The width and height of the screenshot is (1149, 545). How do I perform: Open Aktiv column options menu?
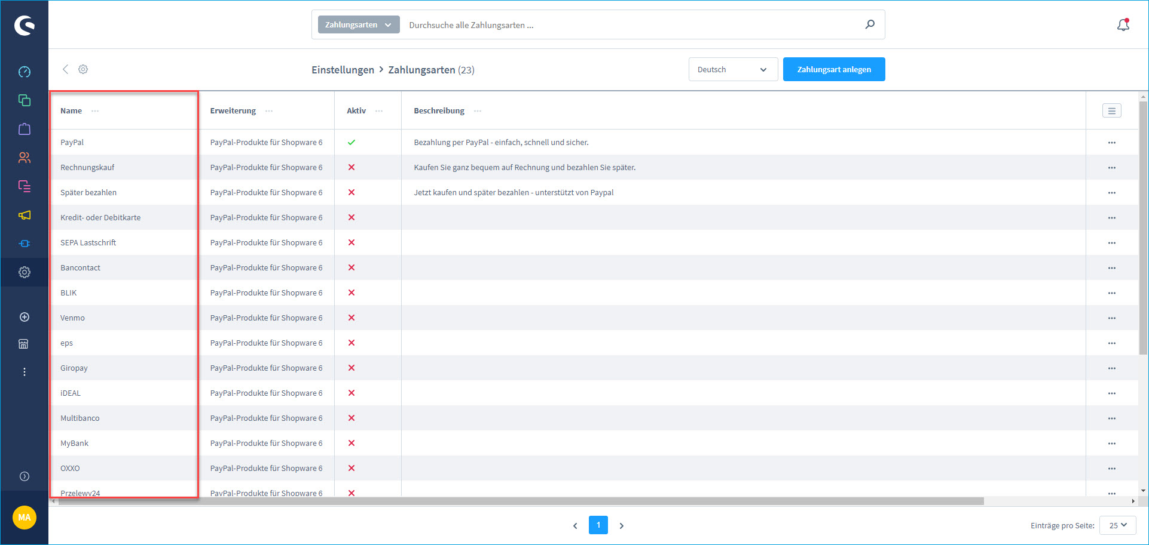(379, 110)
